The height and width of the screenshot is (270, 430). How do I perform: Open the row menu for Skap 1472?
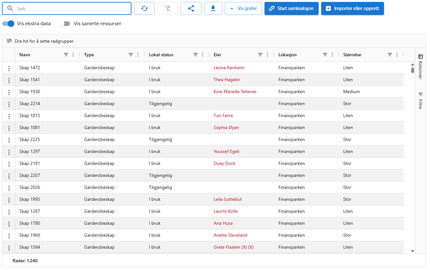coord(9,68)
